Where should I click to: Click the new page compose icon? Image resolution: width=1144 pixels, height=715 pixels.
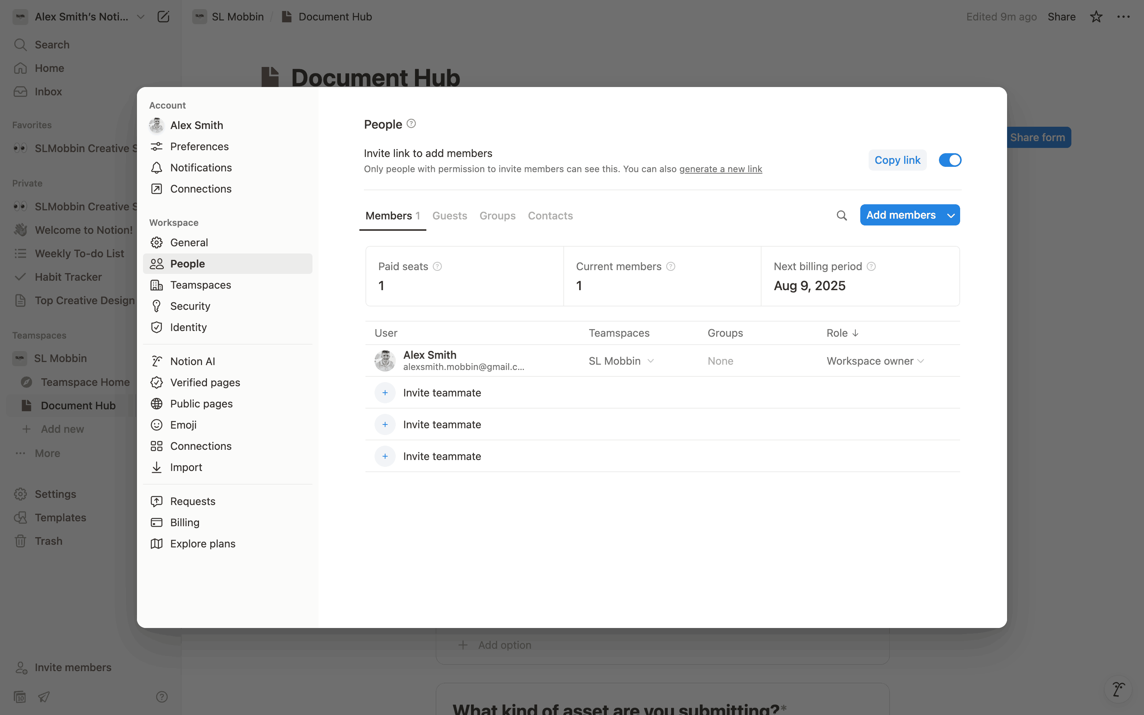[x=163, y=17]
